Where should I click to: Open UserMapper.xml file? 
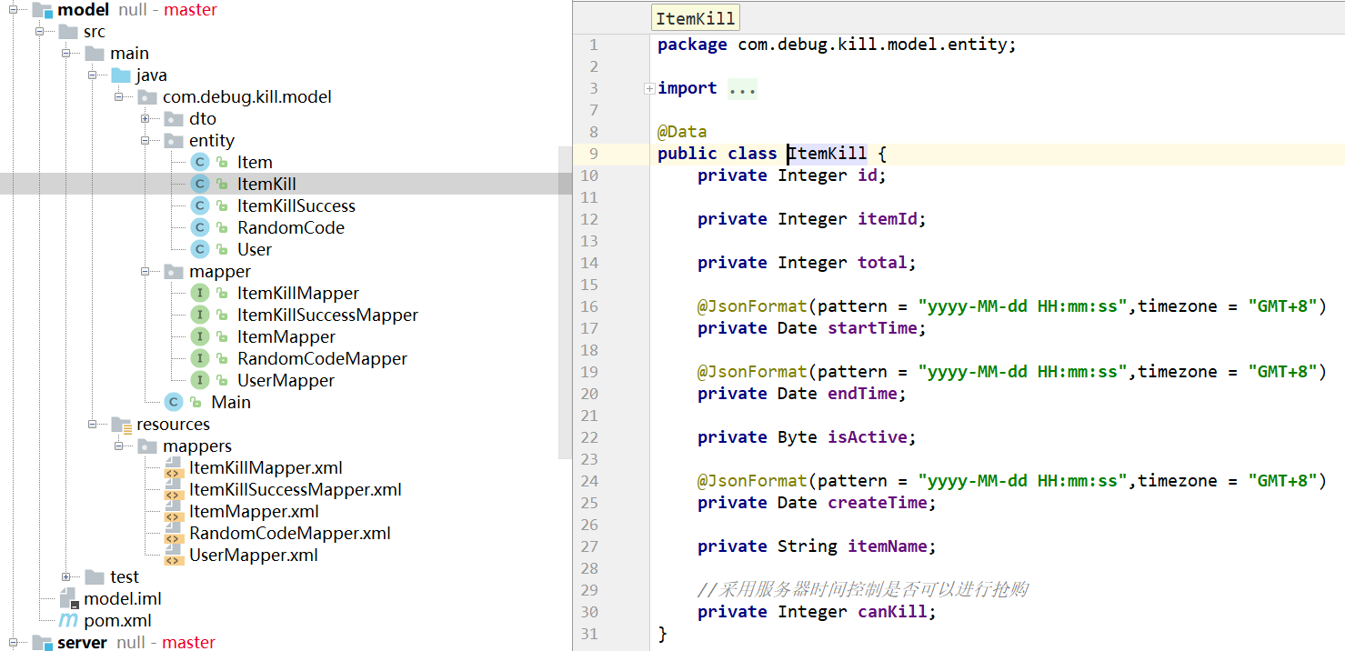(254, 555)
